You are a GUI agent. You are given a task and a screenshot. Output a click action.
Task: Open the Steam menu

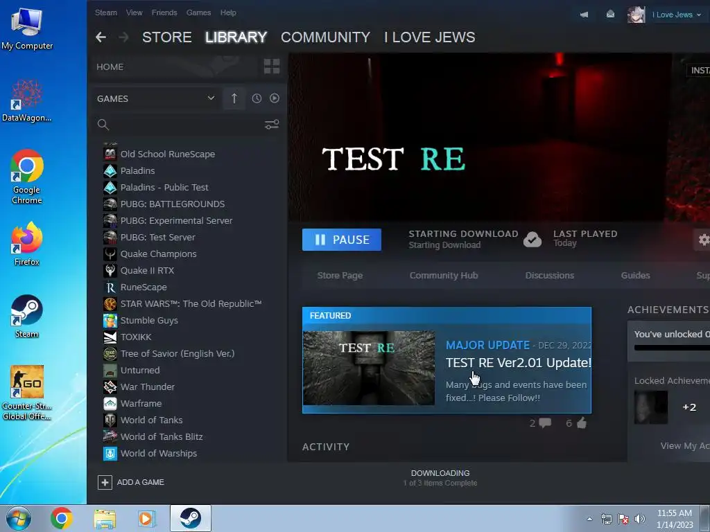[x=106, y=12]
